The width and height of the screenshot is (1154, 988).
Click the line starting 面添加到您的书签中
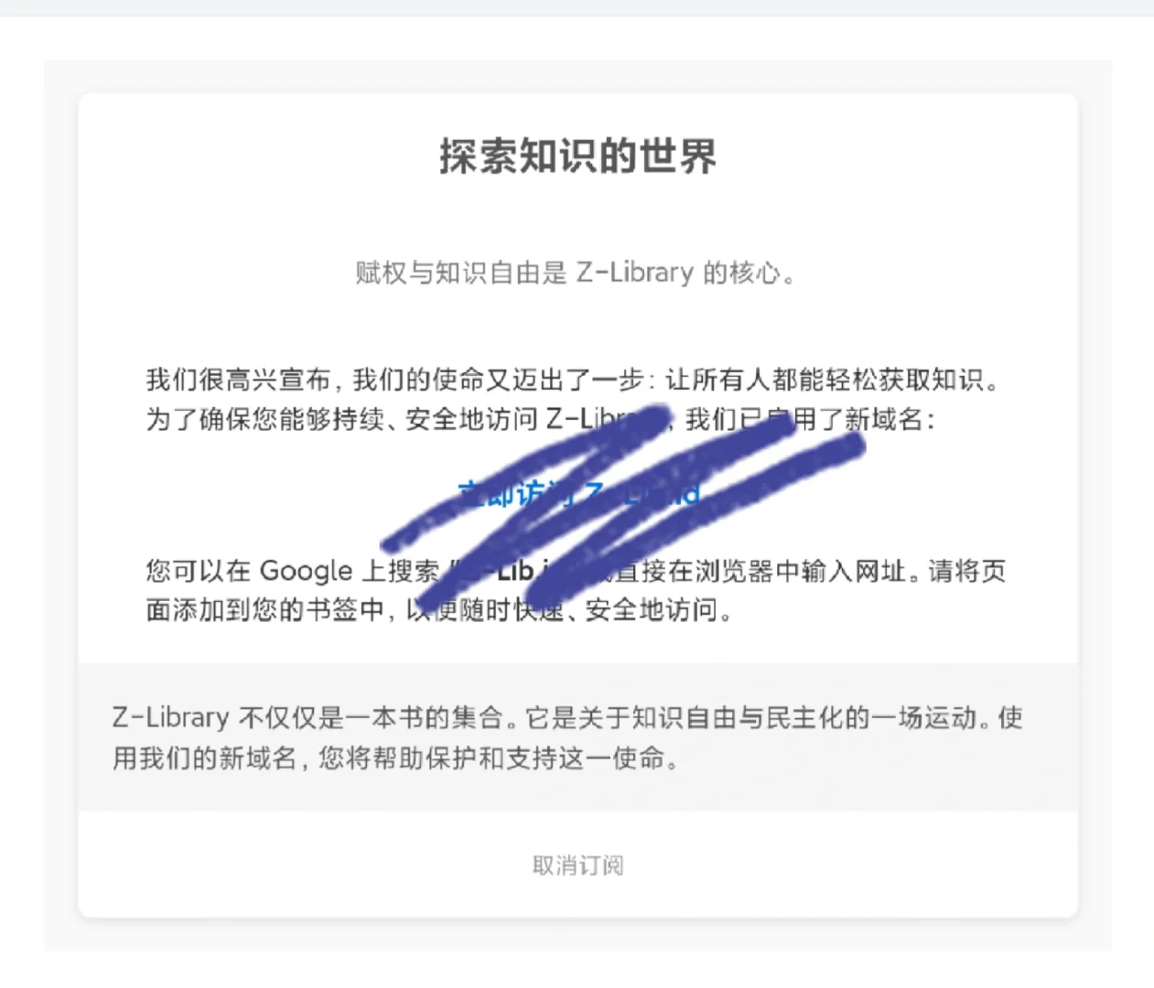tap(440, 609)
